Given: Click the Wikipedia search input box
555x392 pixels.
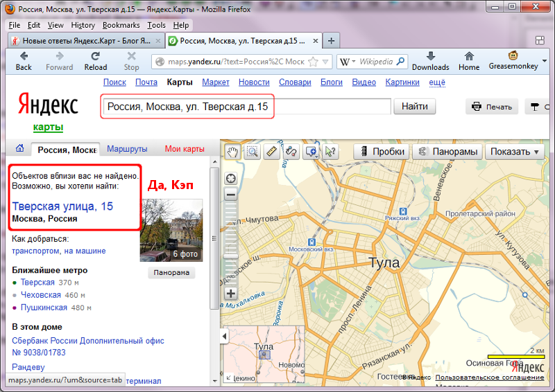Looking at the screenshot, I should point(376,62).
